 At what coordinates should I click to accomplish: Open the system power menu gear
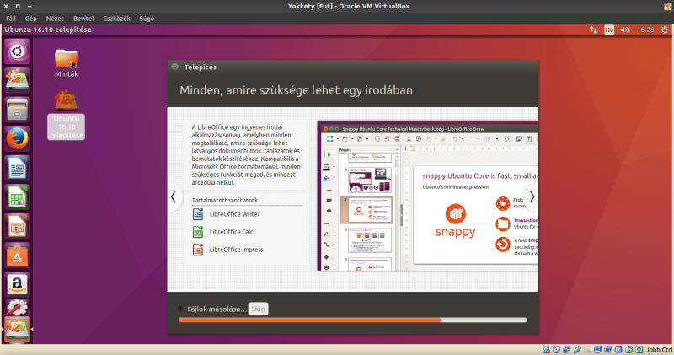click(663, 30)
